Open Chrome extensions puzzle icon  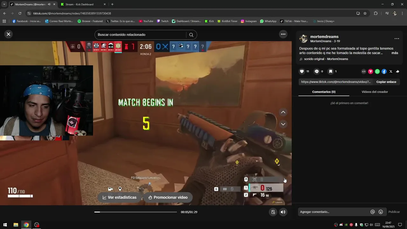(x=376, y=13)
